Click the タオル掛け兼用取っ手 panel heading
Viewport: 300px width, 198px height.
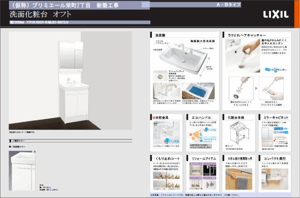(x=240, y=158)
